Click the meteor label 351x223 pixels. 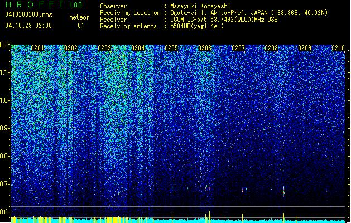click(x=79, y=17)
